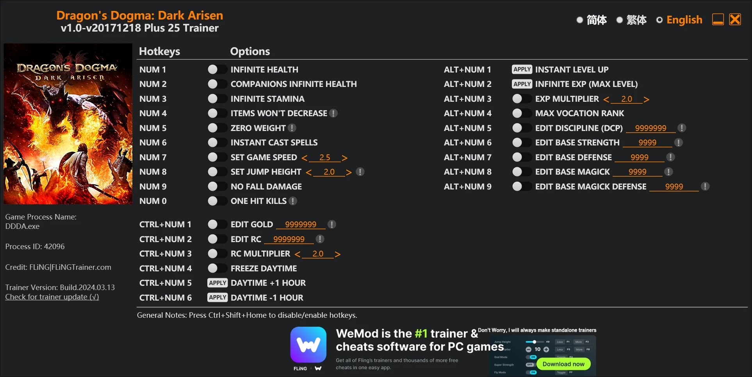Click the Download now button

[x=563, y=364]
